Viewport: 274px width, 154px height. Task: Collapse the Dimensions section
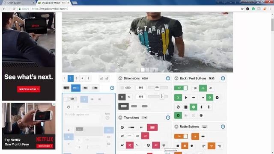pos(120,78)
